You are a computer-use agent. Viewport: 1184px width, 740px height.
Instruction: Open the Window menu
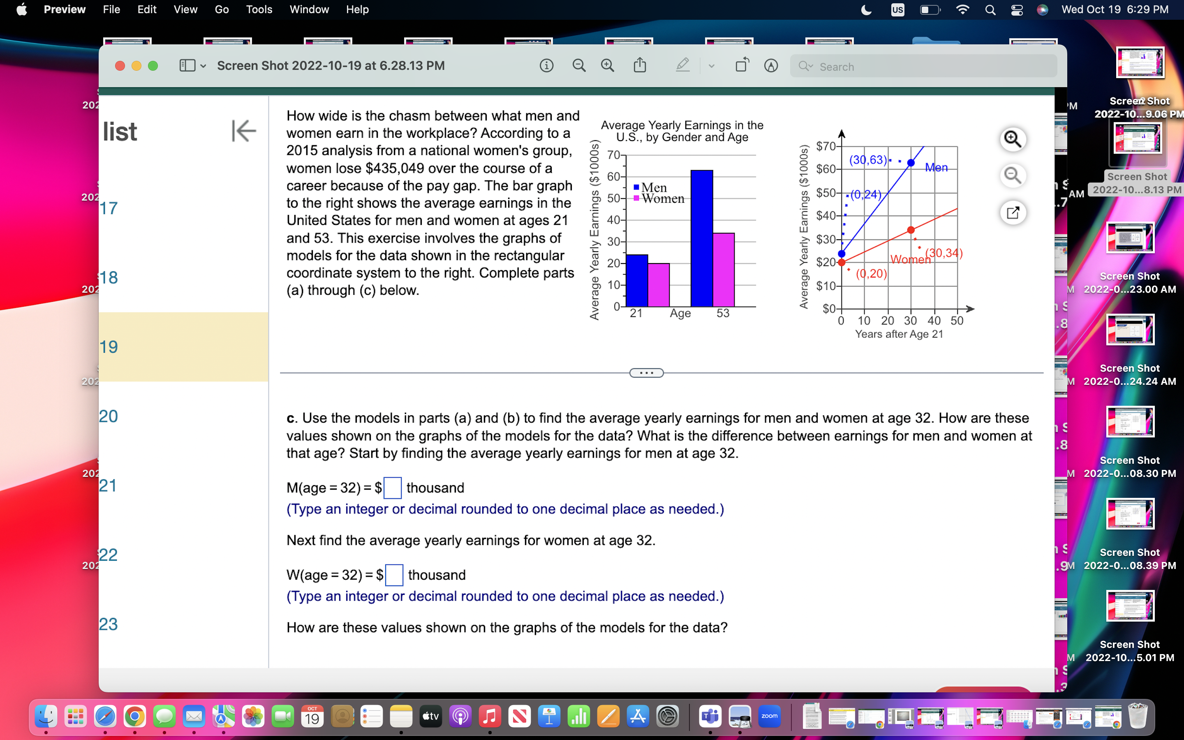(x=309, y=9)
